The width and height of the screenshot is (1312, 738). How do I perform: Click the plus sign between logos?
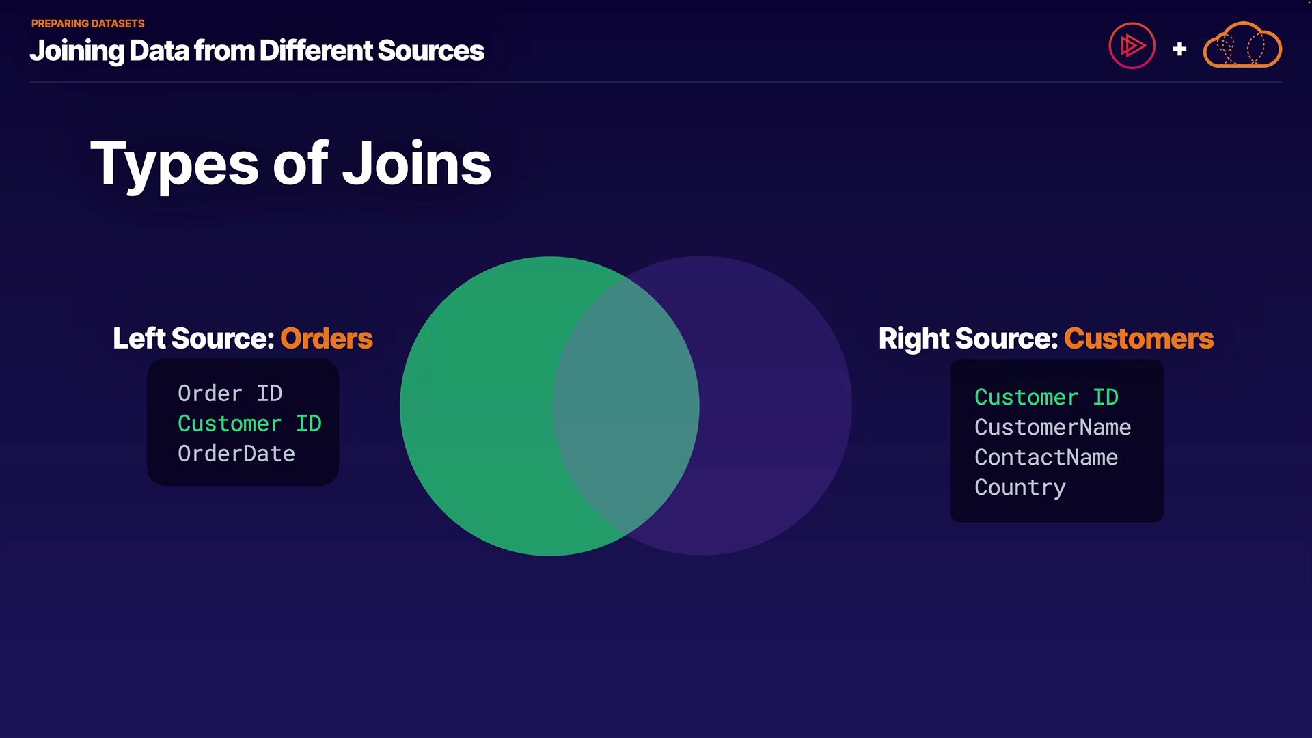[x=1179, y=49]
